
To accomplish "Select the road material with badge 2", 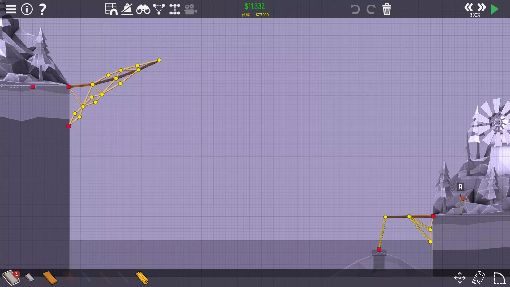I will (x=11, y=277).
